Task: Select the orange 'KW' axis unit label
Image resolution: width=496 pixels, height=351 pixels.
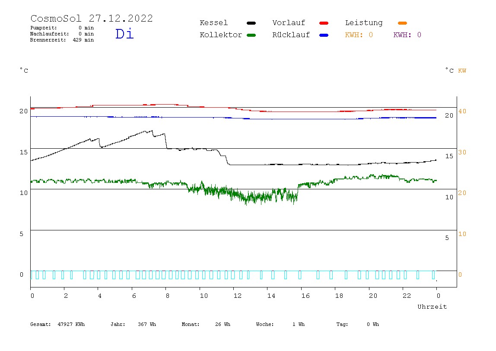Action: coord(462,70)
